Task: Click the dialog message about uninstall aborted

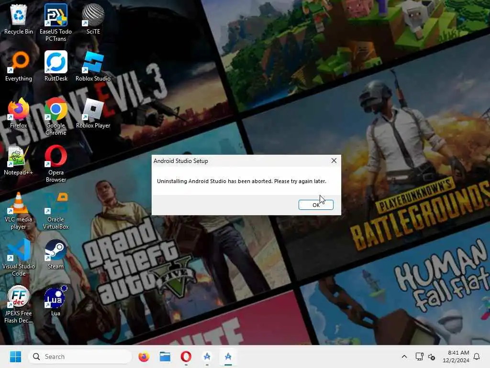Action: (242, 181)
